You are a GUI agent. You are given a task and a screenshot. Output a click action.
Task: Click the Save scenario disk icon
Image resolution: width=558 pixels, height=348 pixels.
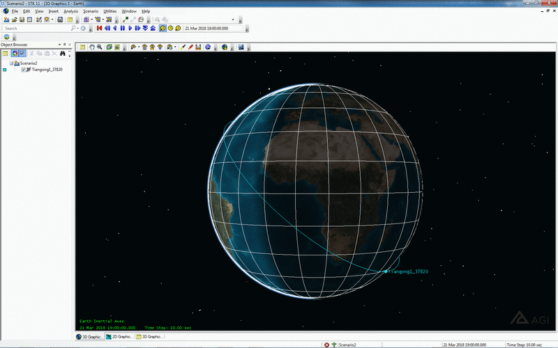pos(22,19)
